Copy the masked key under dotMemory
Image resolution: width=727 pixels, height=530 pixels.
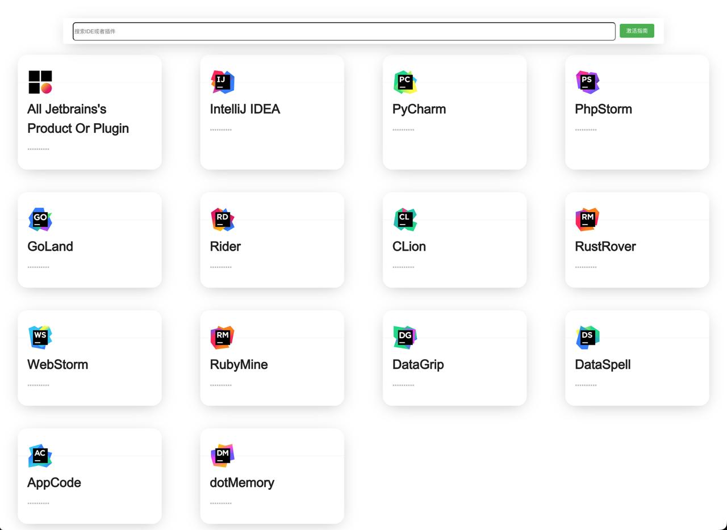(x=221, y=504)
